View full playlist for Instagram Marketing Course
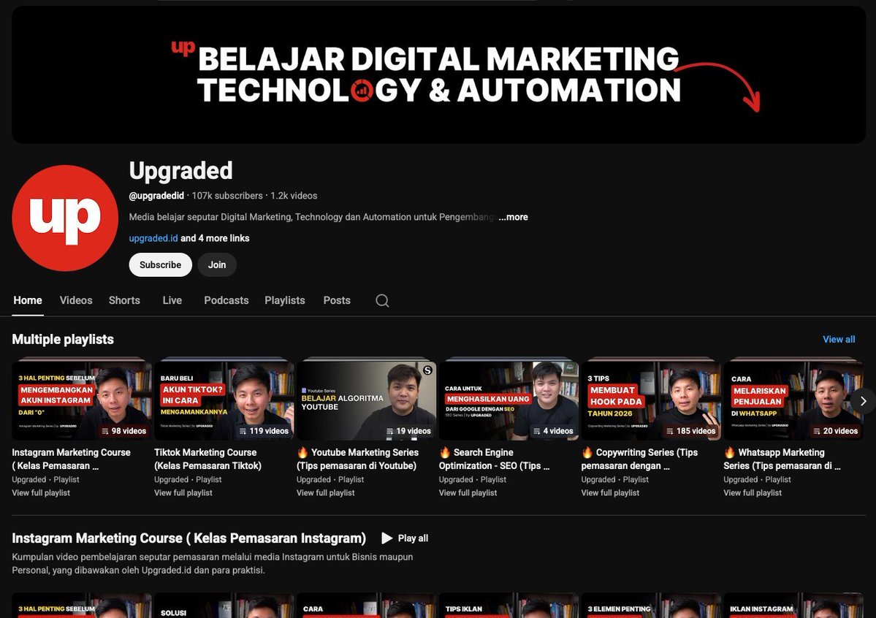This screenshot has height=618, width=876. pyautogui.click(x=41, y=493)
